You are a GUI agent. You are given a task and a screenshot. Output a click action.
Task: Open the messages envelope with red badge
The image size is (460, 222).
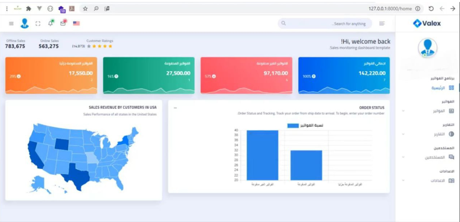pos(63,23)
